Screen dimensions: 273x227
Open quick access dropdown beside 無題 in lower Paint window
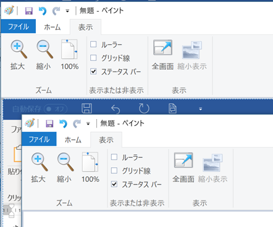tap(88, 124)
